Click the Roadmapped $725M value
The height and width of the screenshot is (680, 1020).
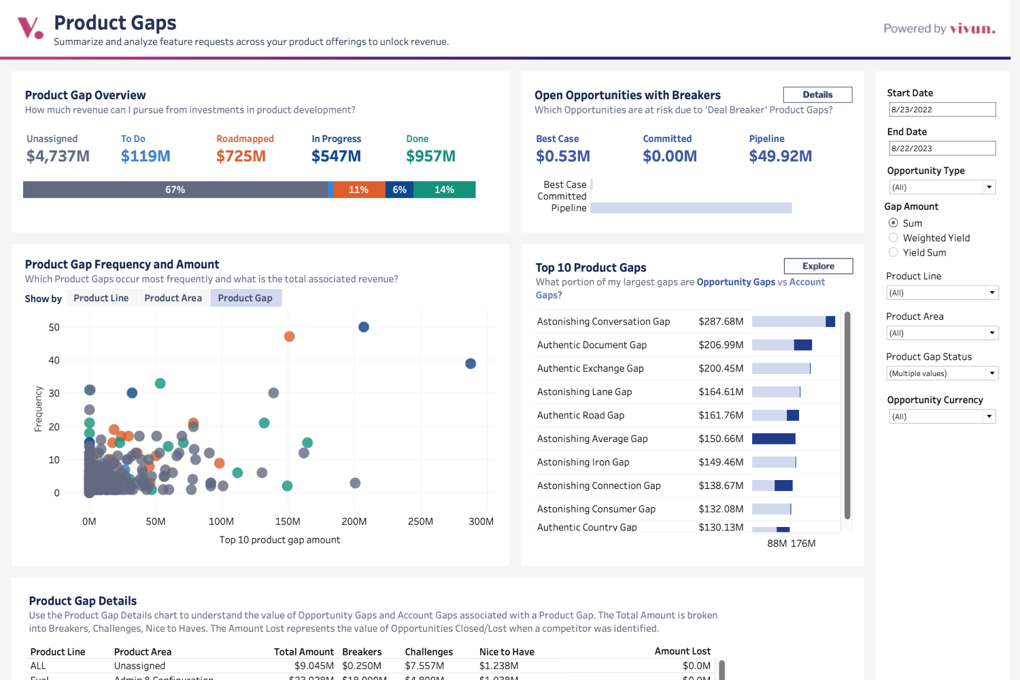click(241, 156)
